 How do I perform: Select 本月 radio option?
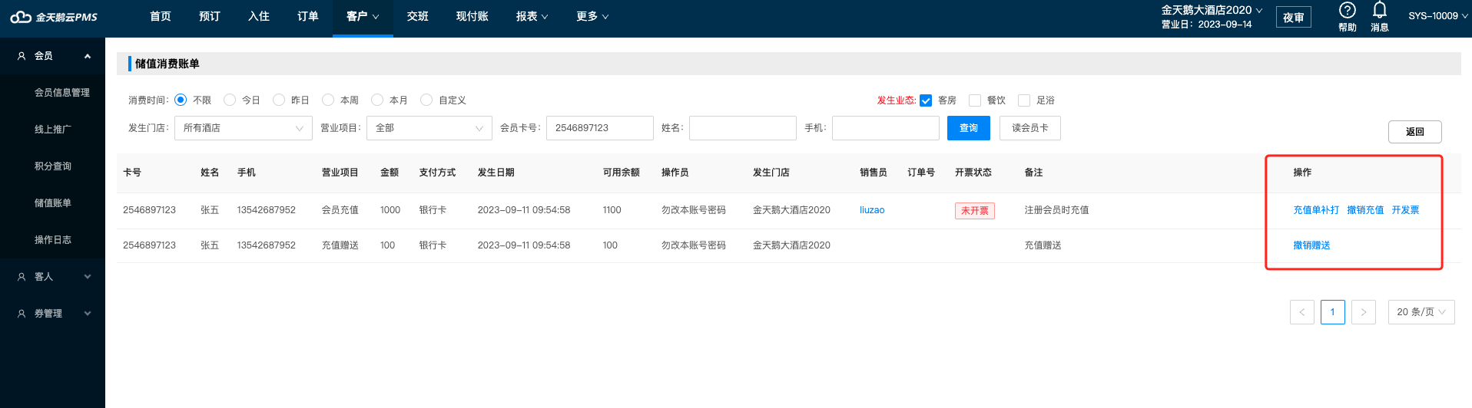[x=377, y=100]
